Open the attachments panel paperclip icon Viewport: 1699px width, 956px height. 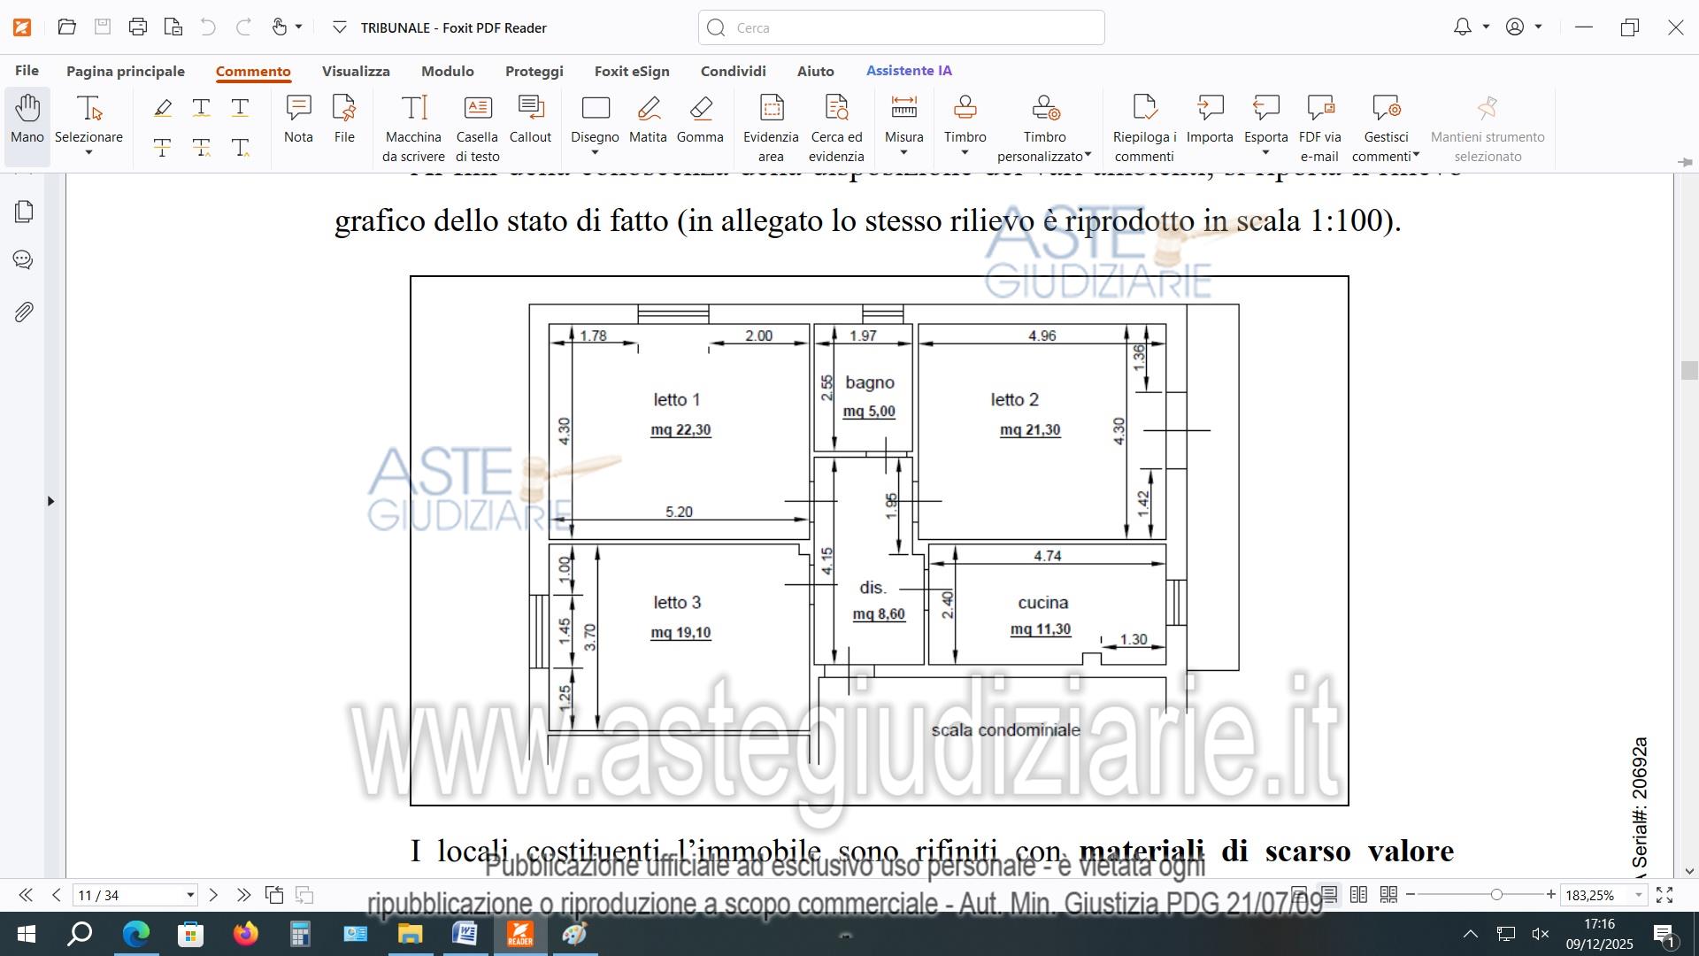click(x=24, y=312)
